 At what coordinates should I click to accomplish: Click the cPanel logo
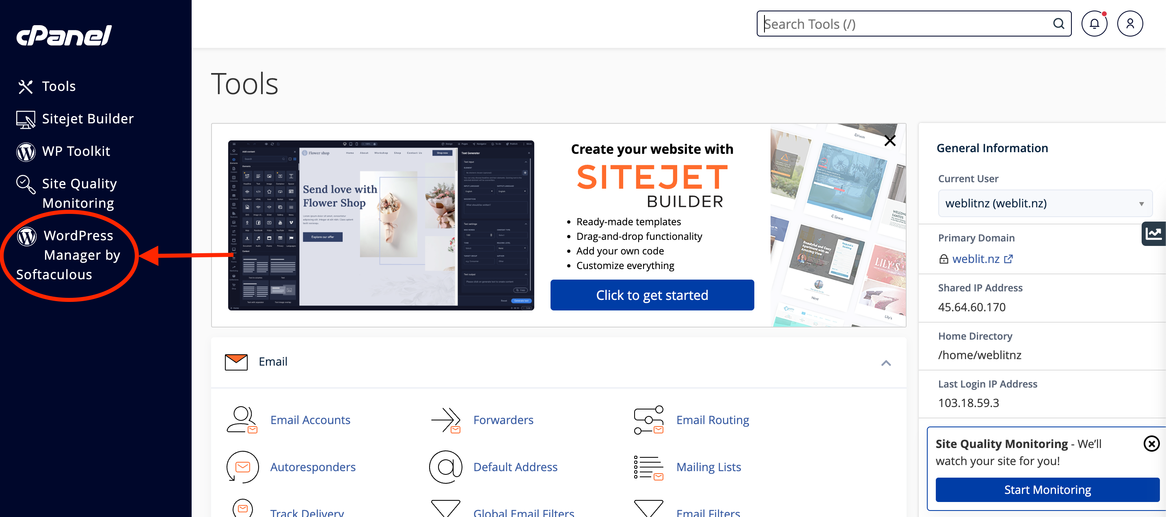(64, 35)
